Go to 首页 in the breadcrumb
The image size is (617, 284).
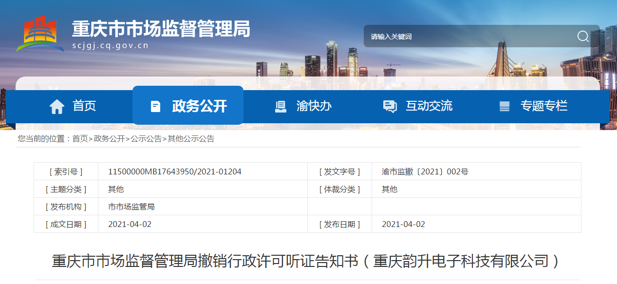tap(80, 139)
